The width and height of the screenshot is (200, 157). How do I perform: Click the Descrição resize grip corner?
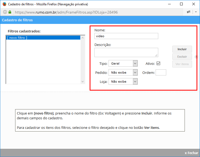point(156,55)
